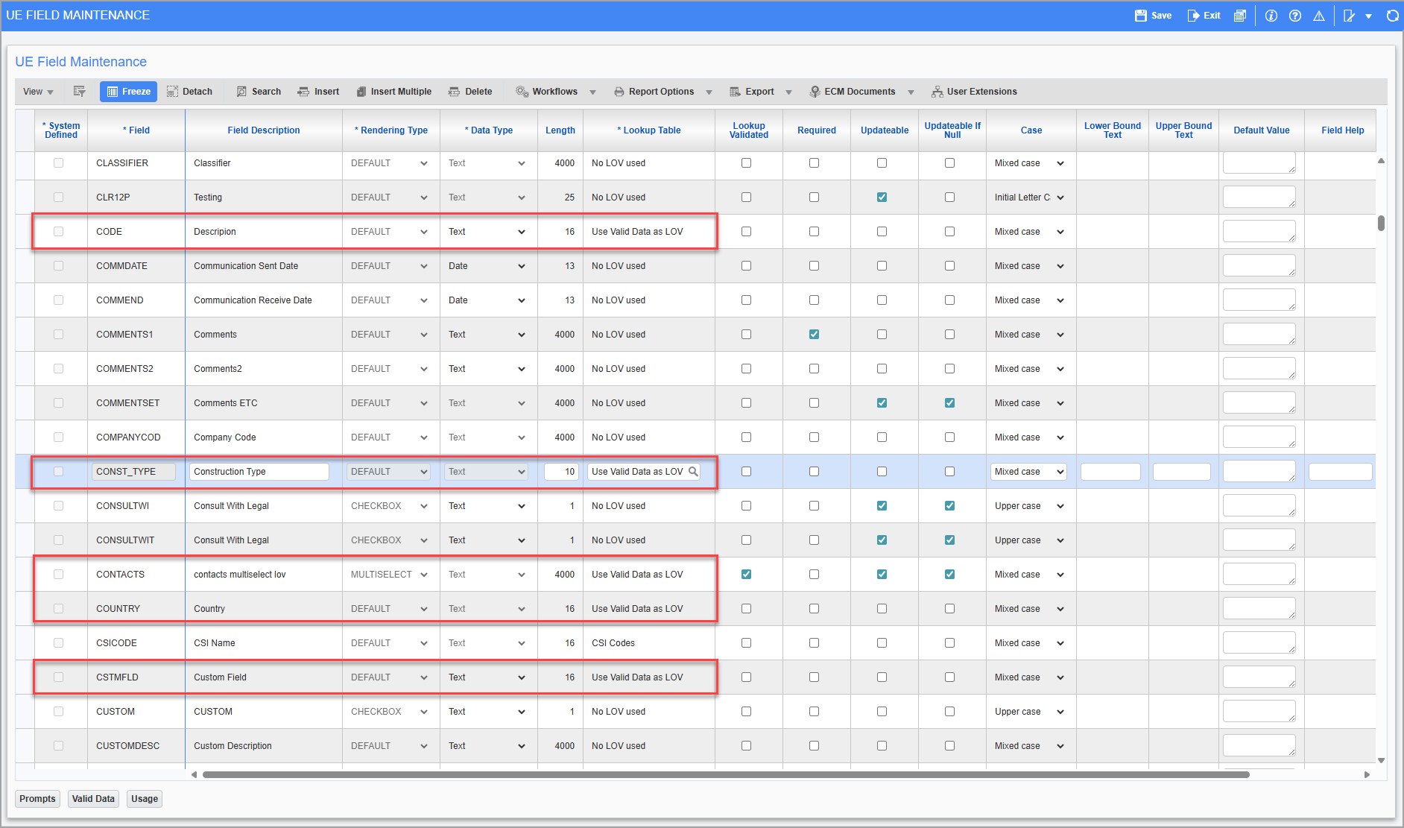Toggle Updateable If Null for COMMENTSET row
Image resolution: width=1404 pixels, height=828 pixels.
(949, 403)
